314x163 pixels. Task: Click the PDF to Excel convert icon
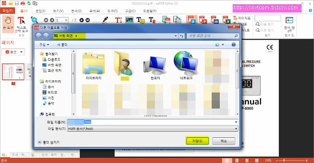click(226, 20)
